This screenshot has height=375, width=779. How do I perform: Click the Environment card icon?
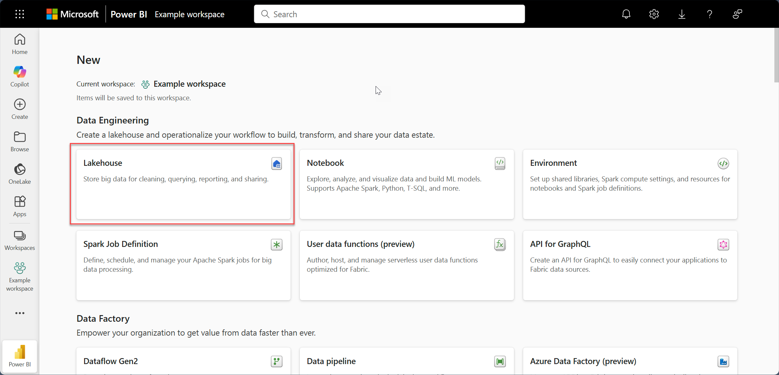[723, 164]
